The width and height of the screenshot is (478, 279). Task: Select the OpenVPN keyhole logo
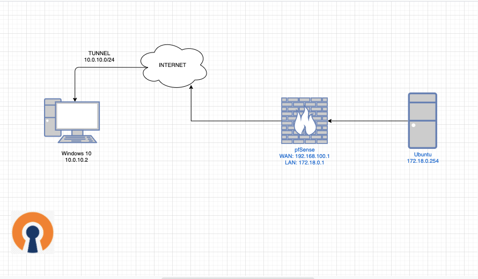[x=33, y=232]
